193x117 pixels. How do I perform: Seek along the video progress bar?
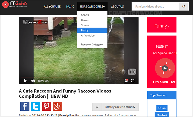pyautogui.click(x=78, y=77)
